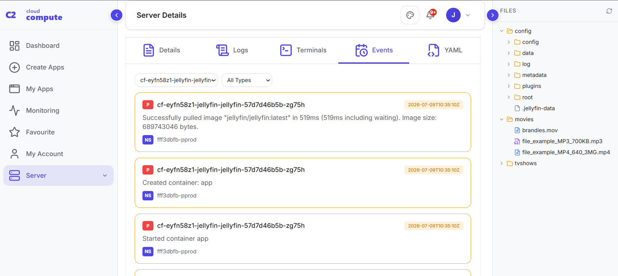Open the notifications bell

[431, 15]
